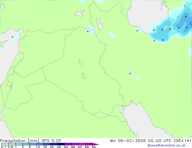The width and height of the screenshot is (192, 148).
Task: Pick the 35–40 mm legend color swatch
Action: [x=75, y=144]
